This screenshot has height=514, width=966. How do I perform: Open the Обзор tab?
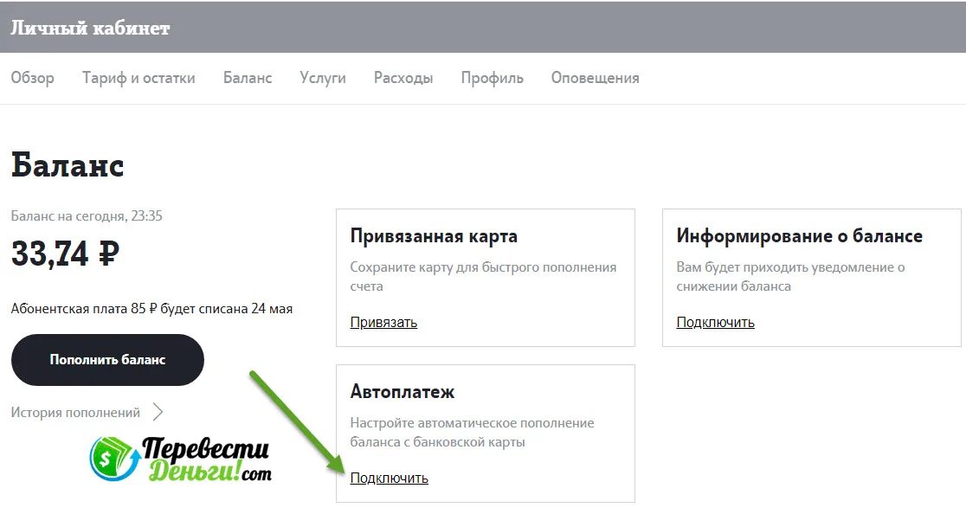pyautogui.click(x=33, y=78)
